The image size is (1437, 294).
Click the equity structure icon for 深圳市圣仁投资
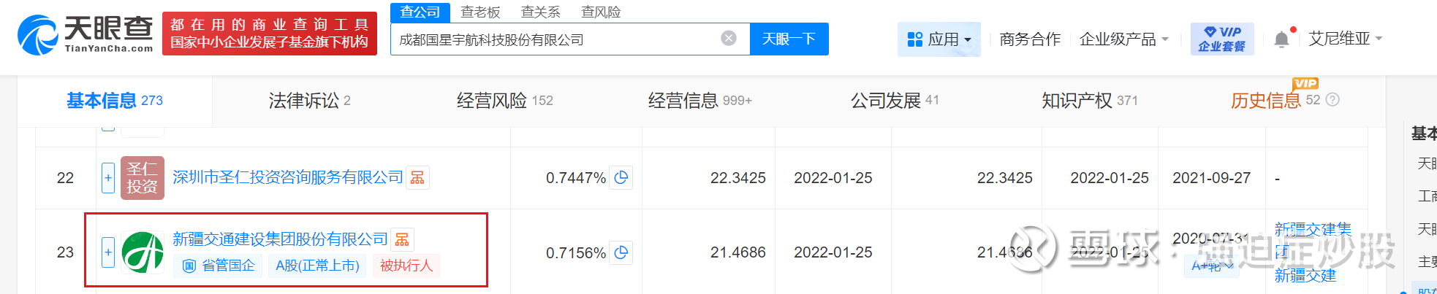tap(417, 178)
